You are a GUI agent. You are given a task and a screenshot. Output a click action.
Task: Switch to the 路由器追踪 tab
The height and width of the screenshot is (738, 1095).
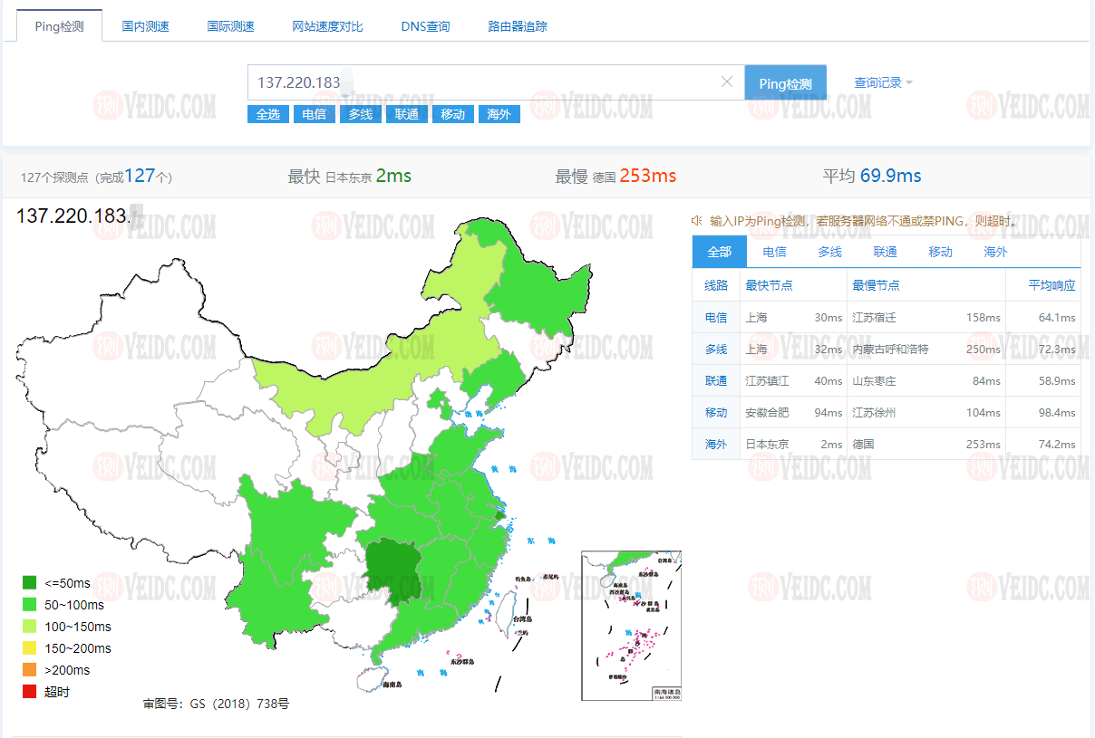517,26
